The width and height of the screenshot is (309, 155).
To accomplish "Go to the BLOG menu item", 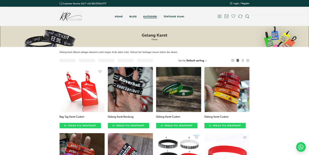I will pyautogui.click(x=133, y=17).
